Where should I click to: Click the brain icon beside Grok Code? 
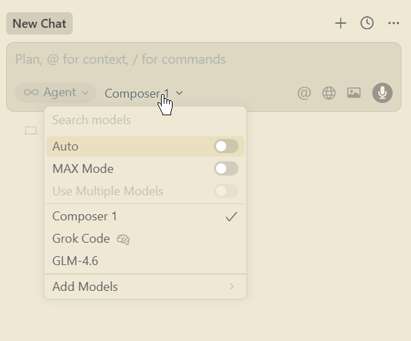pos(123,239)
